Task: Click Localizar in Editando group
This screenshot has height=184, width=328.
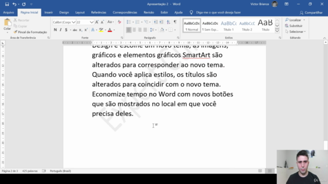Action: (293, 20)
